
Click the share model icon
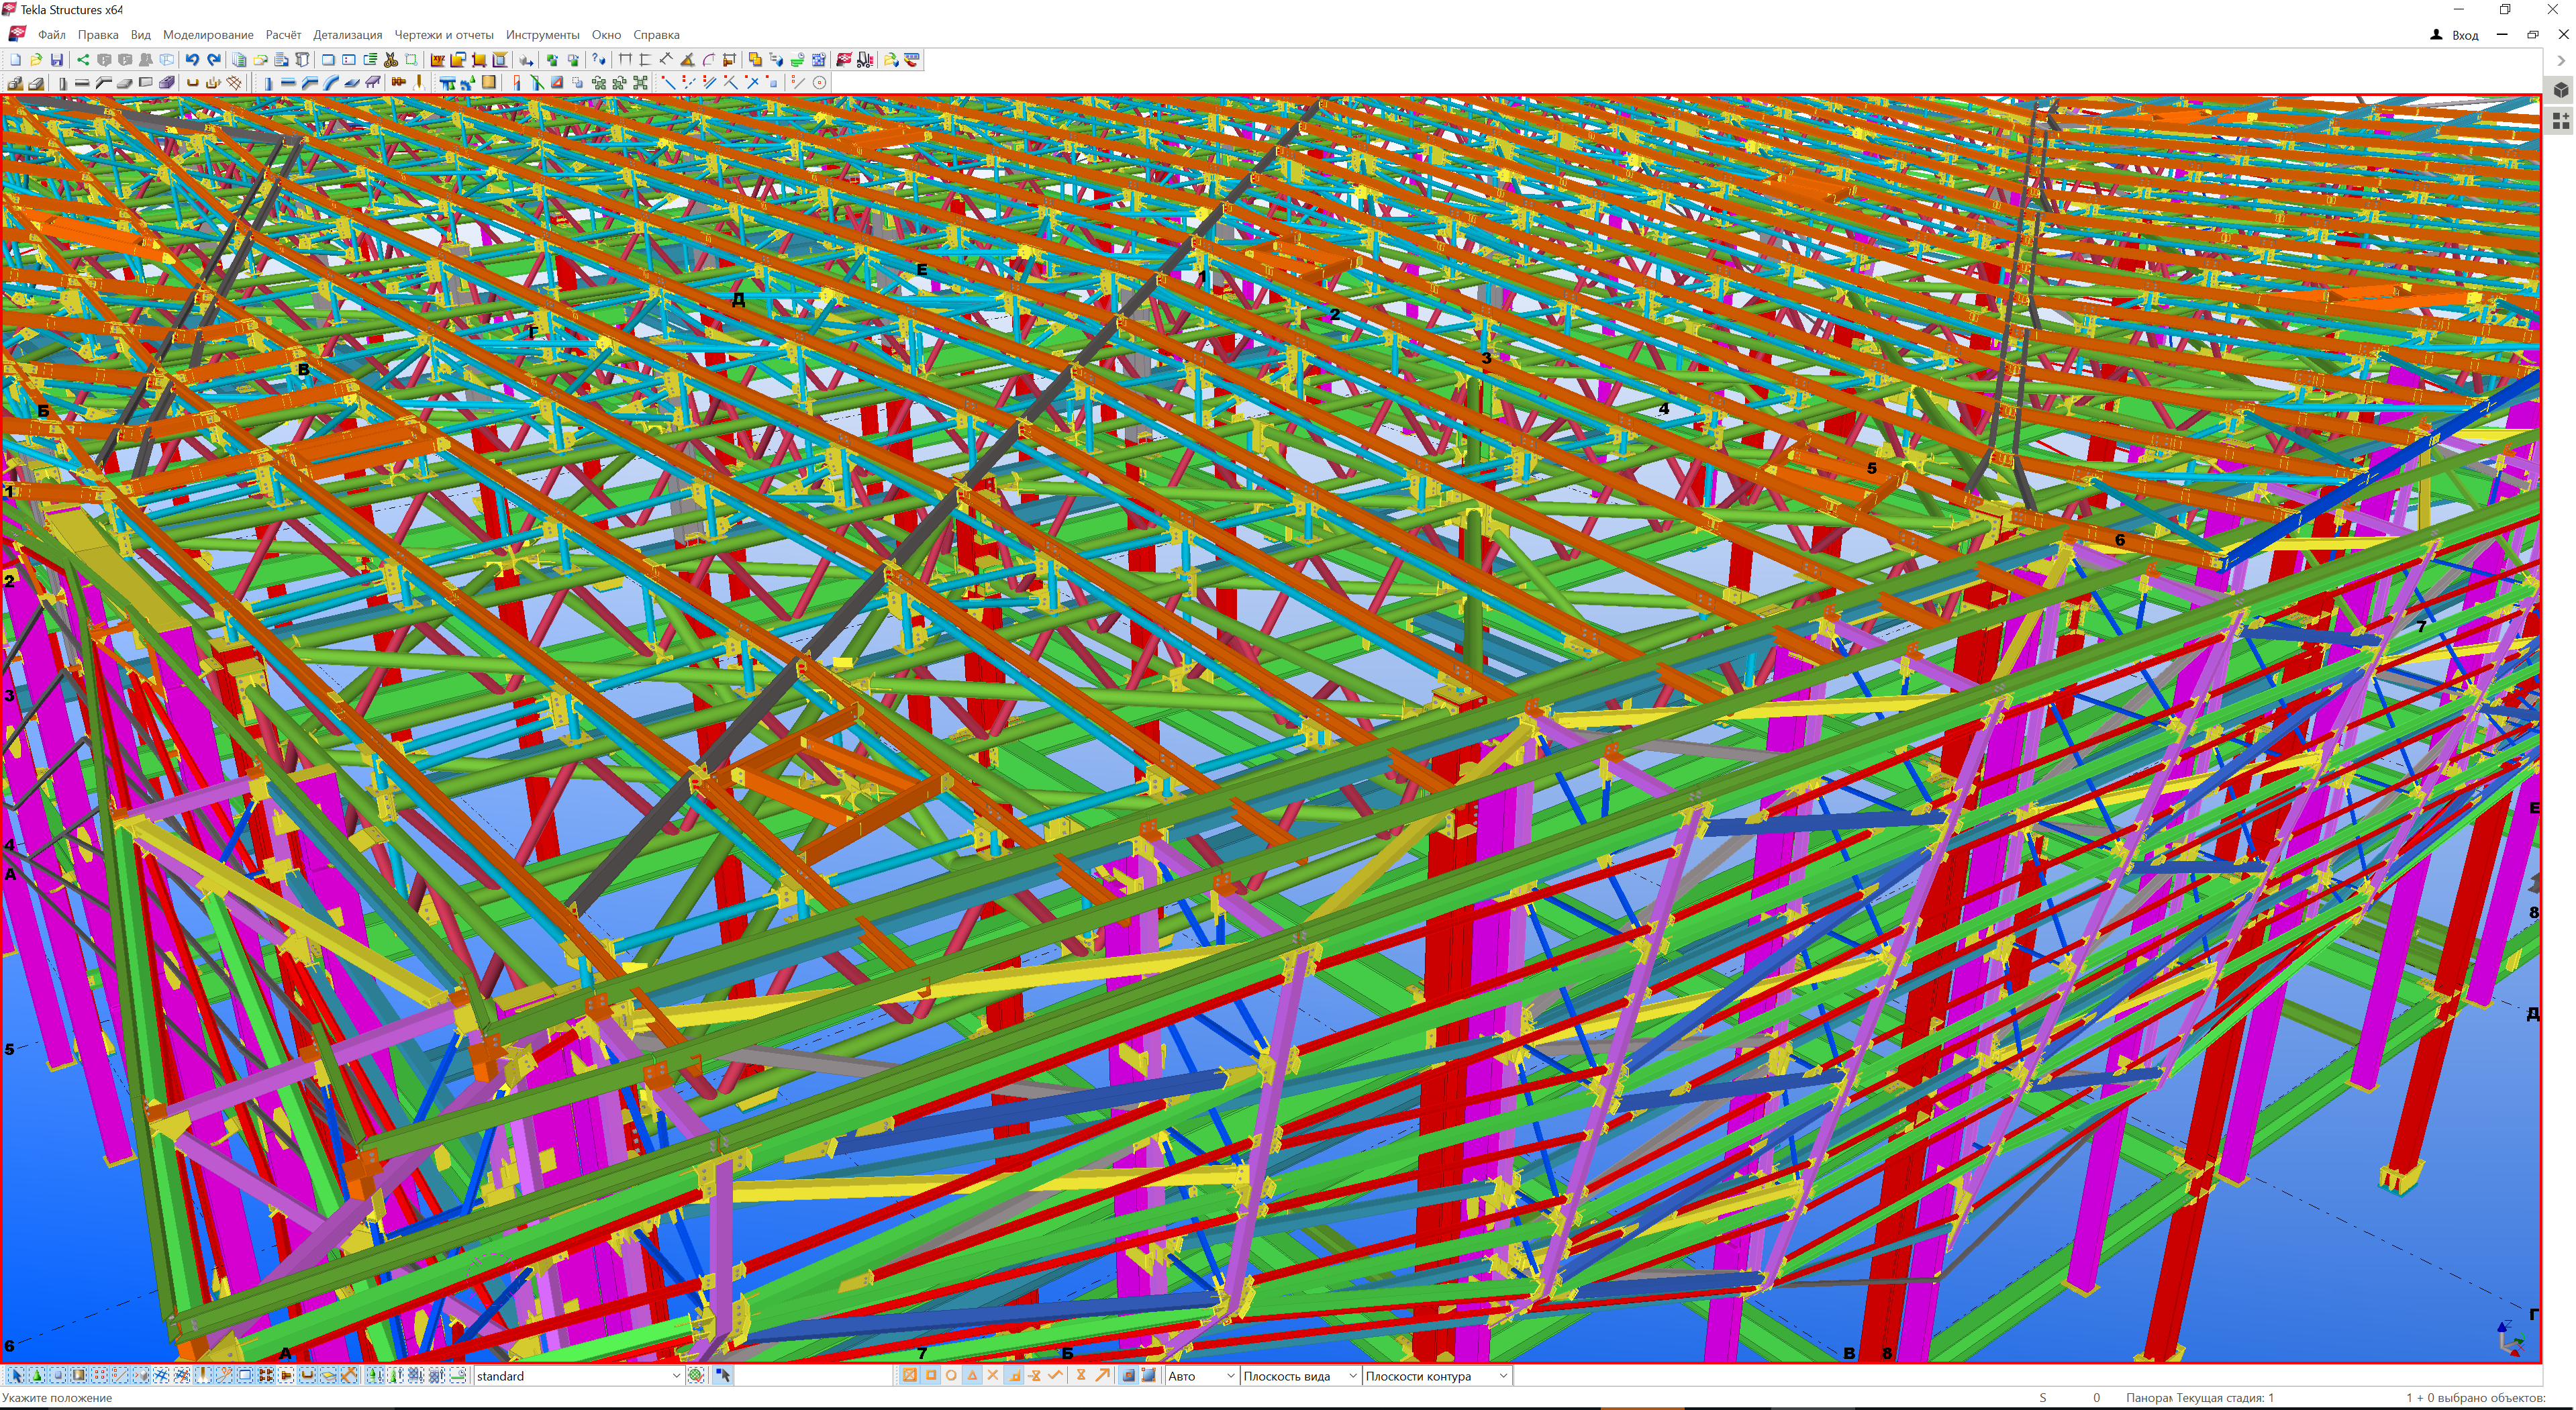pos(83,60)
